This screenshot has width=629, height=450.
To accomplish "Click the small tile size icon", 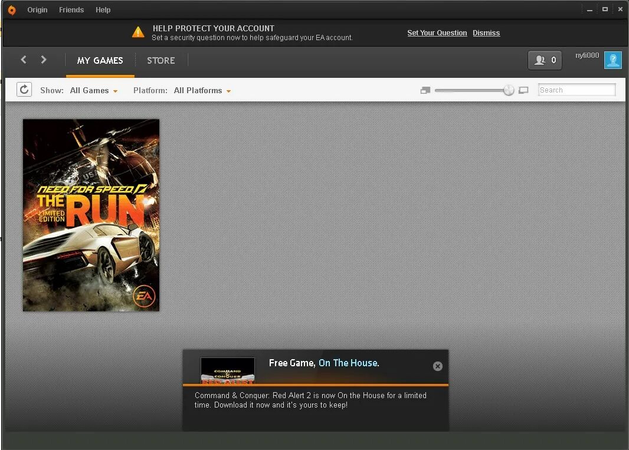I will click(x=425, y=90).
